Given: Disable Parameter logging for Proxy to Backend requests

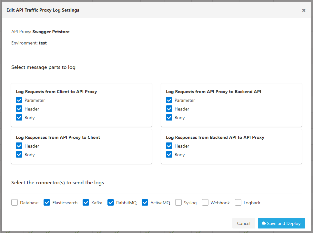Looking at the screenshot, I should [x=169, y=100].
